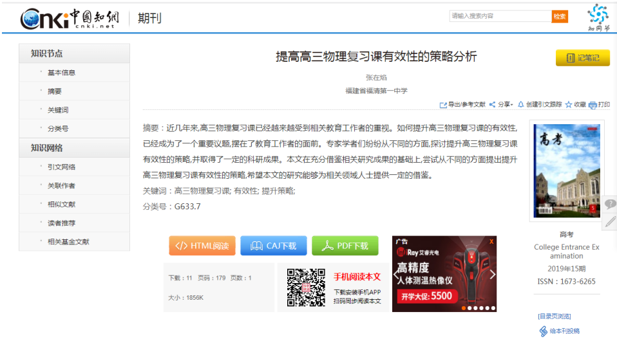Open 相关基金文献 in sidebar
This screenshot has height=339, width=617.
[68, 242]
